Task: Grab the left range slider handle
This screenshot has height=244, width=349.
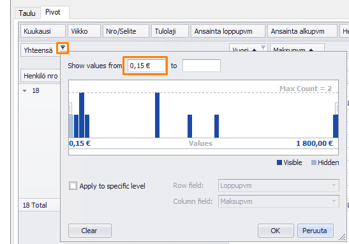Action: [70, 109]
